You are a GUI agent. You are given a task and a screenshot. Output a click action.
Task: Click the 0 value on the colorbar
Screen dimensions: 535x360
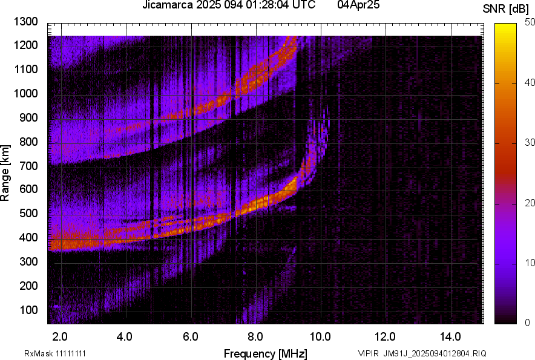[528, 322]
